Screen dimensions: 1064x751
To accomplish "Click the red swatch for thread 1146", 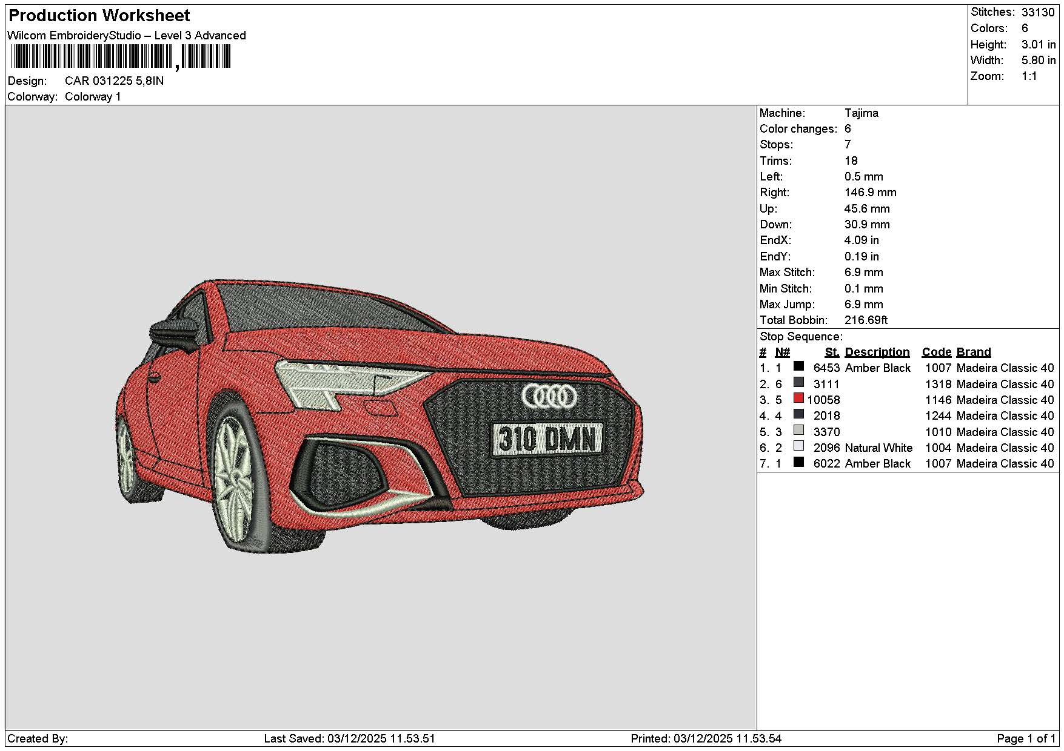I will (x=798, y=399).
